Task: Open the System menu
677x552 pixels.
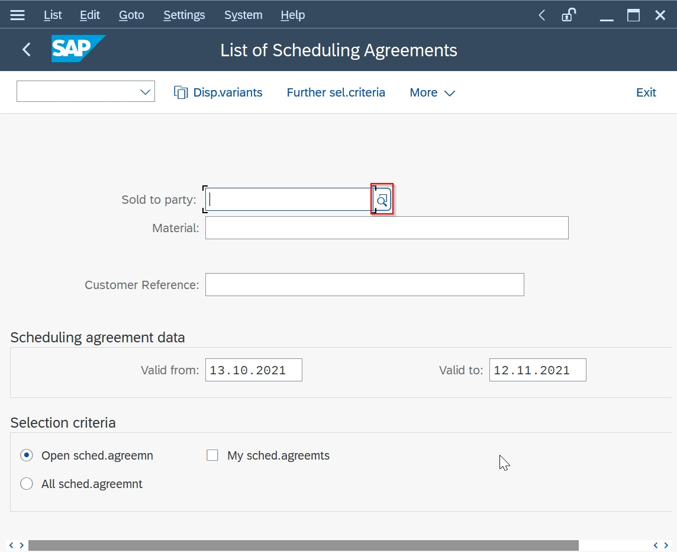Action: 243,15
